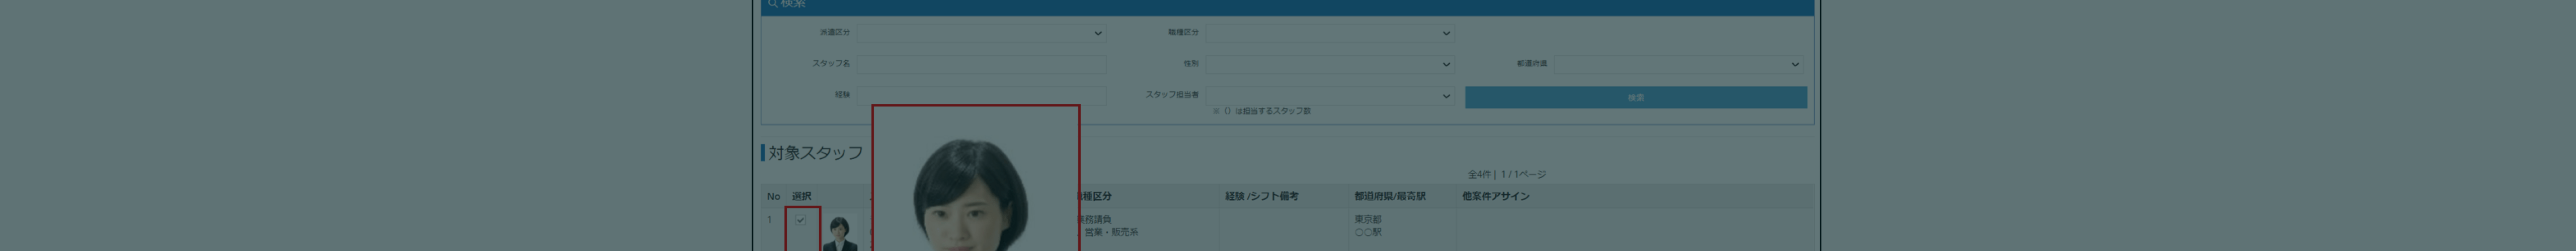The height and width of the screenshot is (251, 2576).
Task: Click the blue 検索 button
Action: tap(1635, 97)
